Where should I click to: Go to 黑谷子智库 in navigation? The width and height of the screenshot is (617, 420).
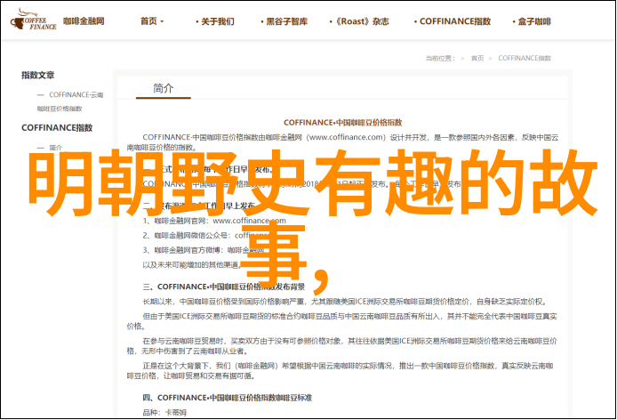[284, 21]
